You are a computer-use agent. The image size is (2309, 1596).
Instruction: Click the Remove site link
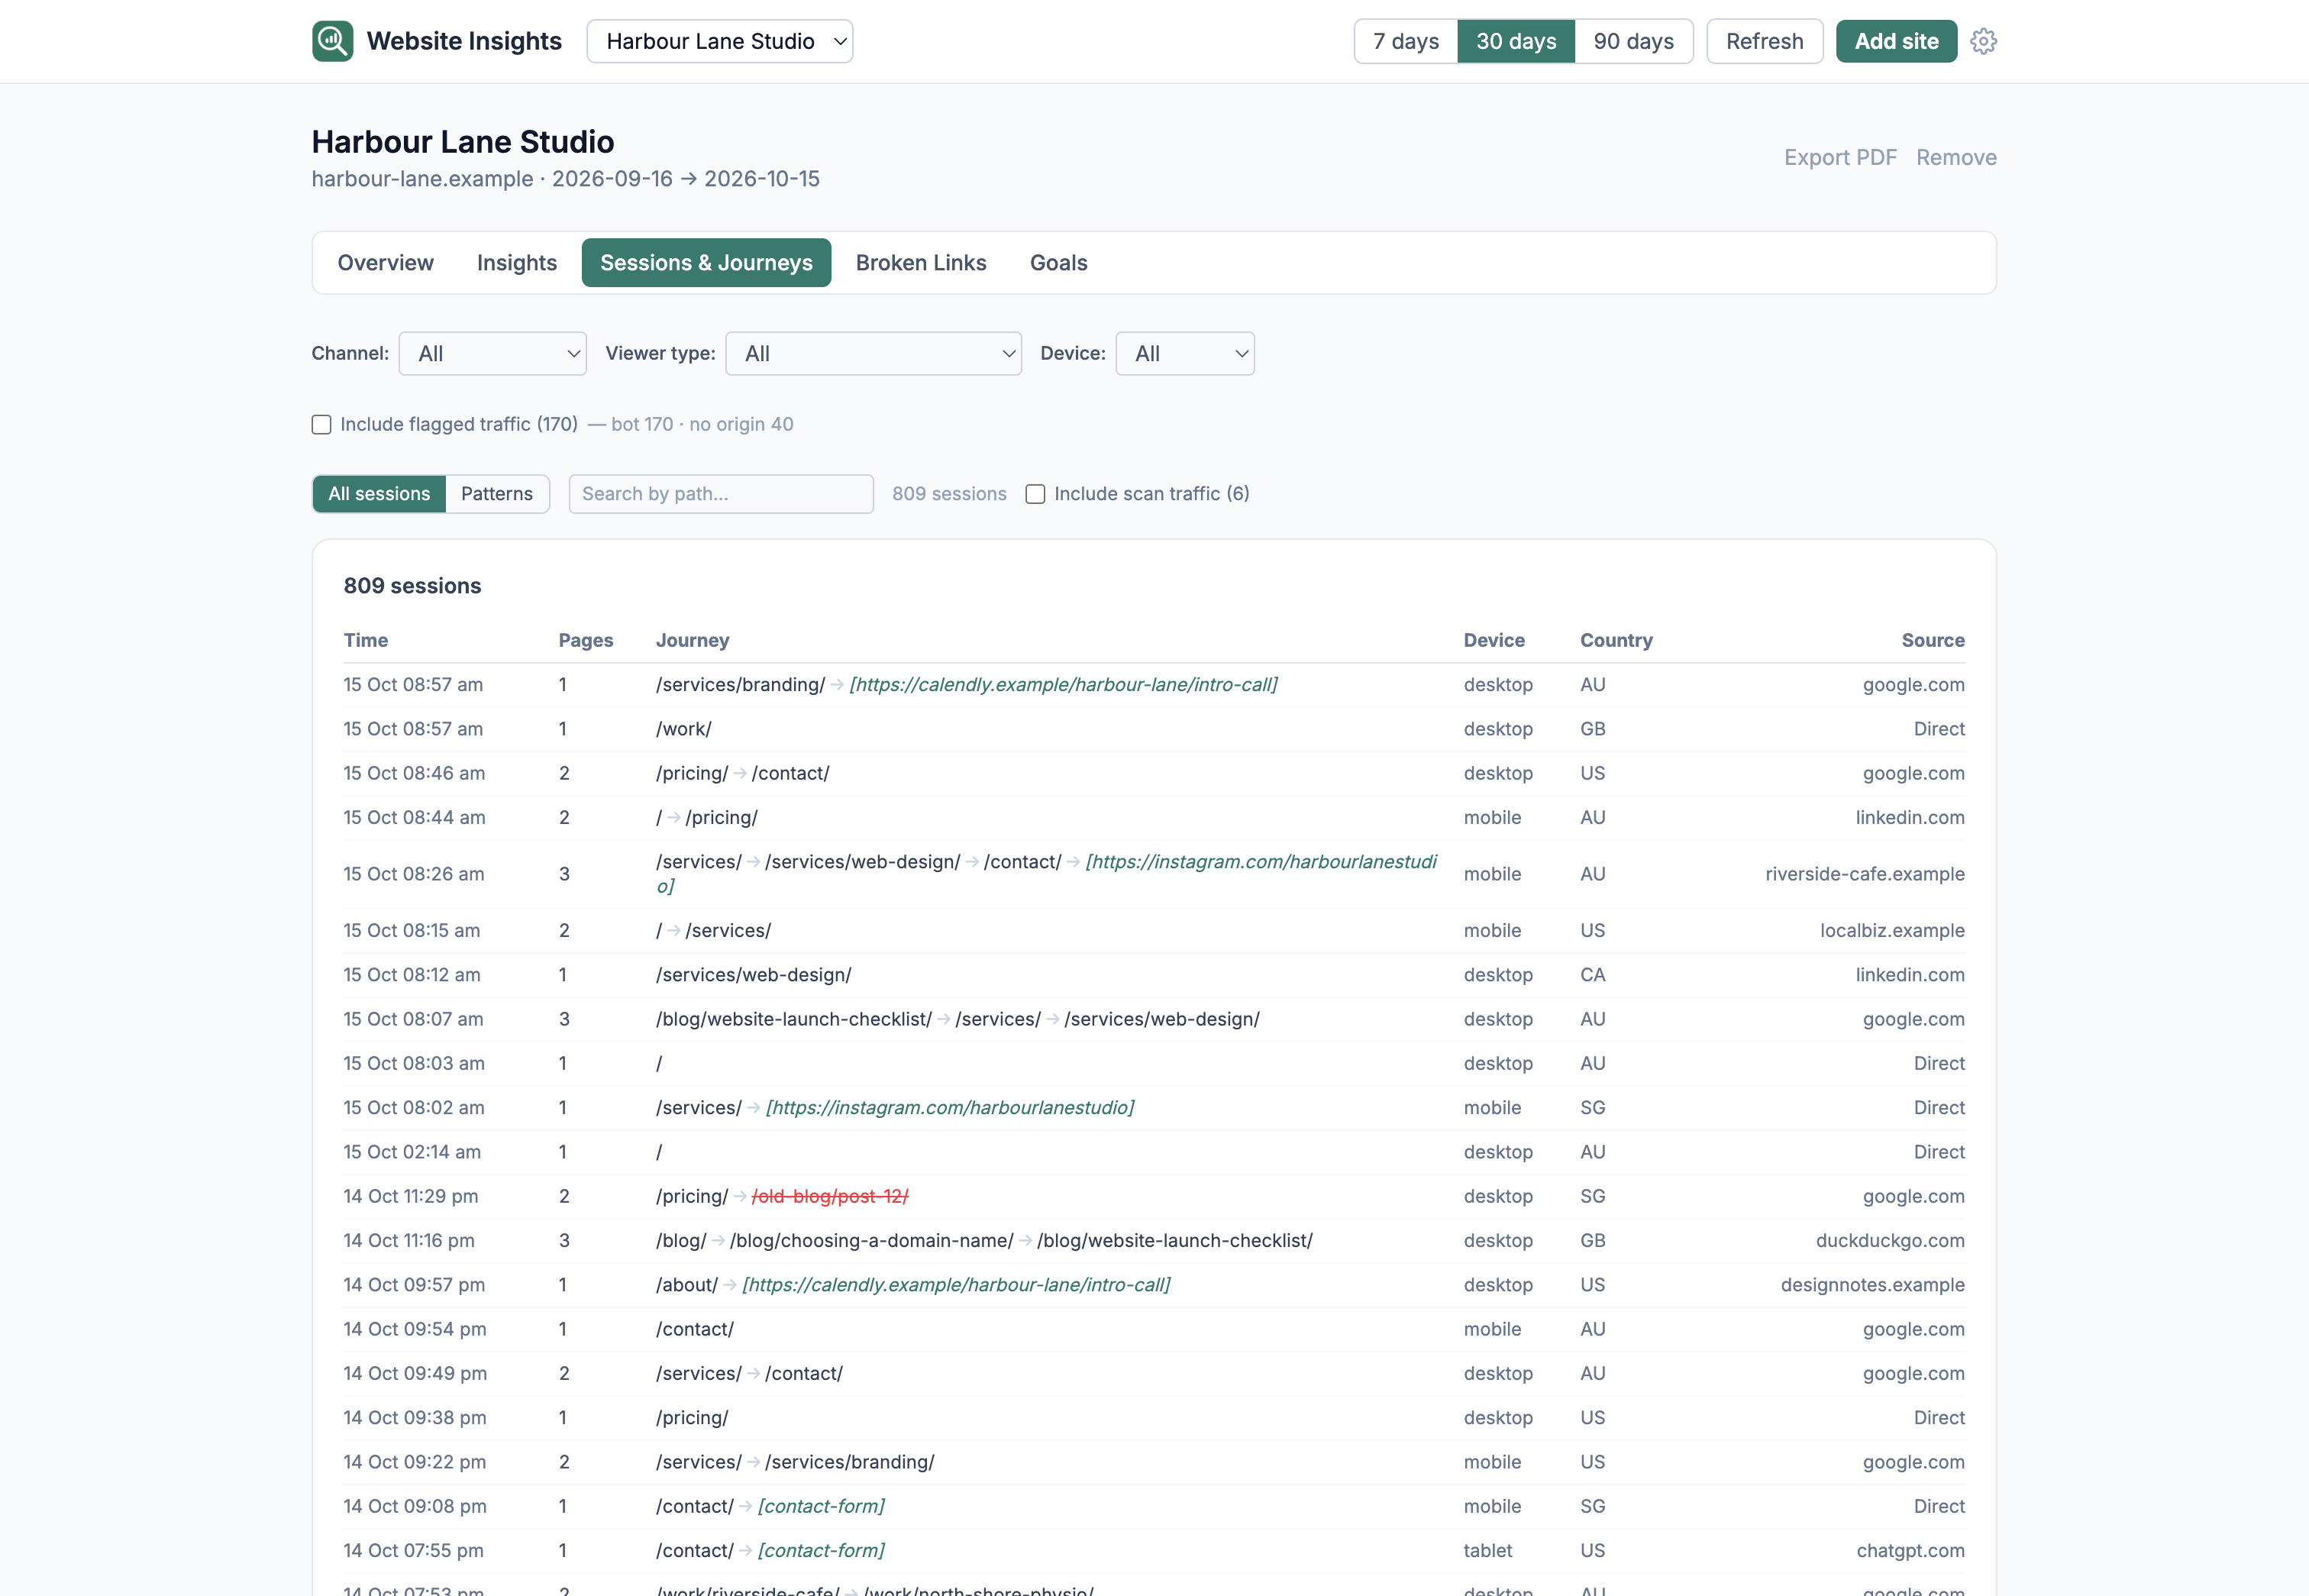(x=1955, y=157)
